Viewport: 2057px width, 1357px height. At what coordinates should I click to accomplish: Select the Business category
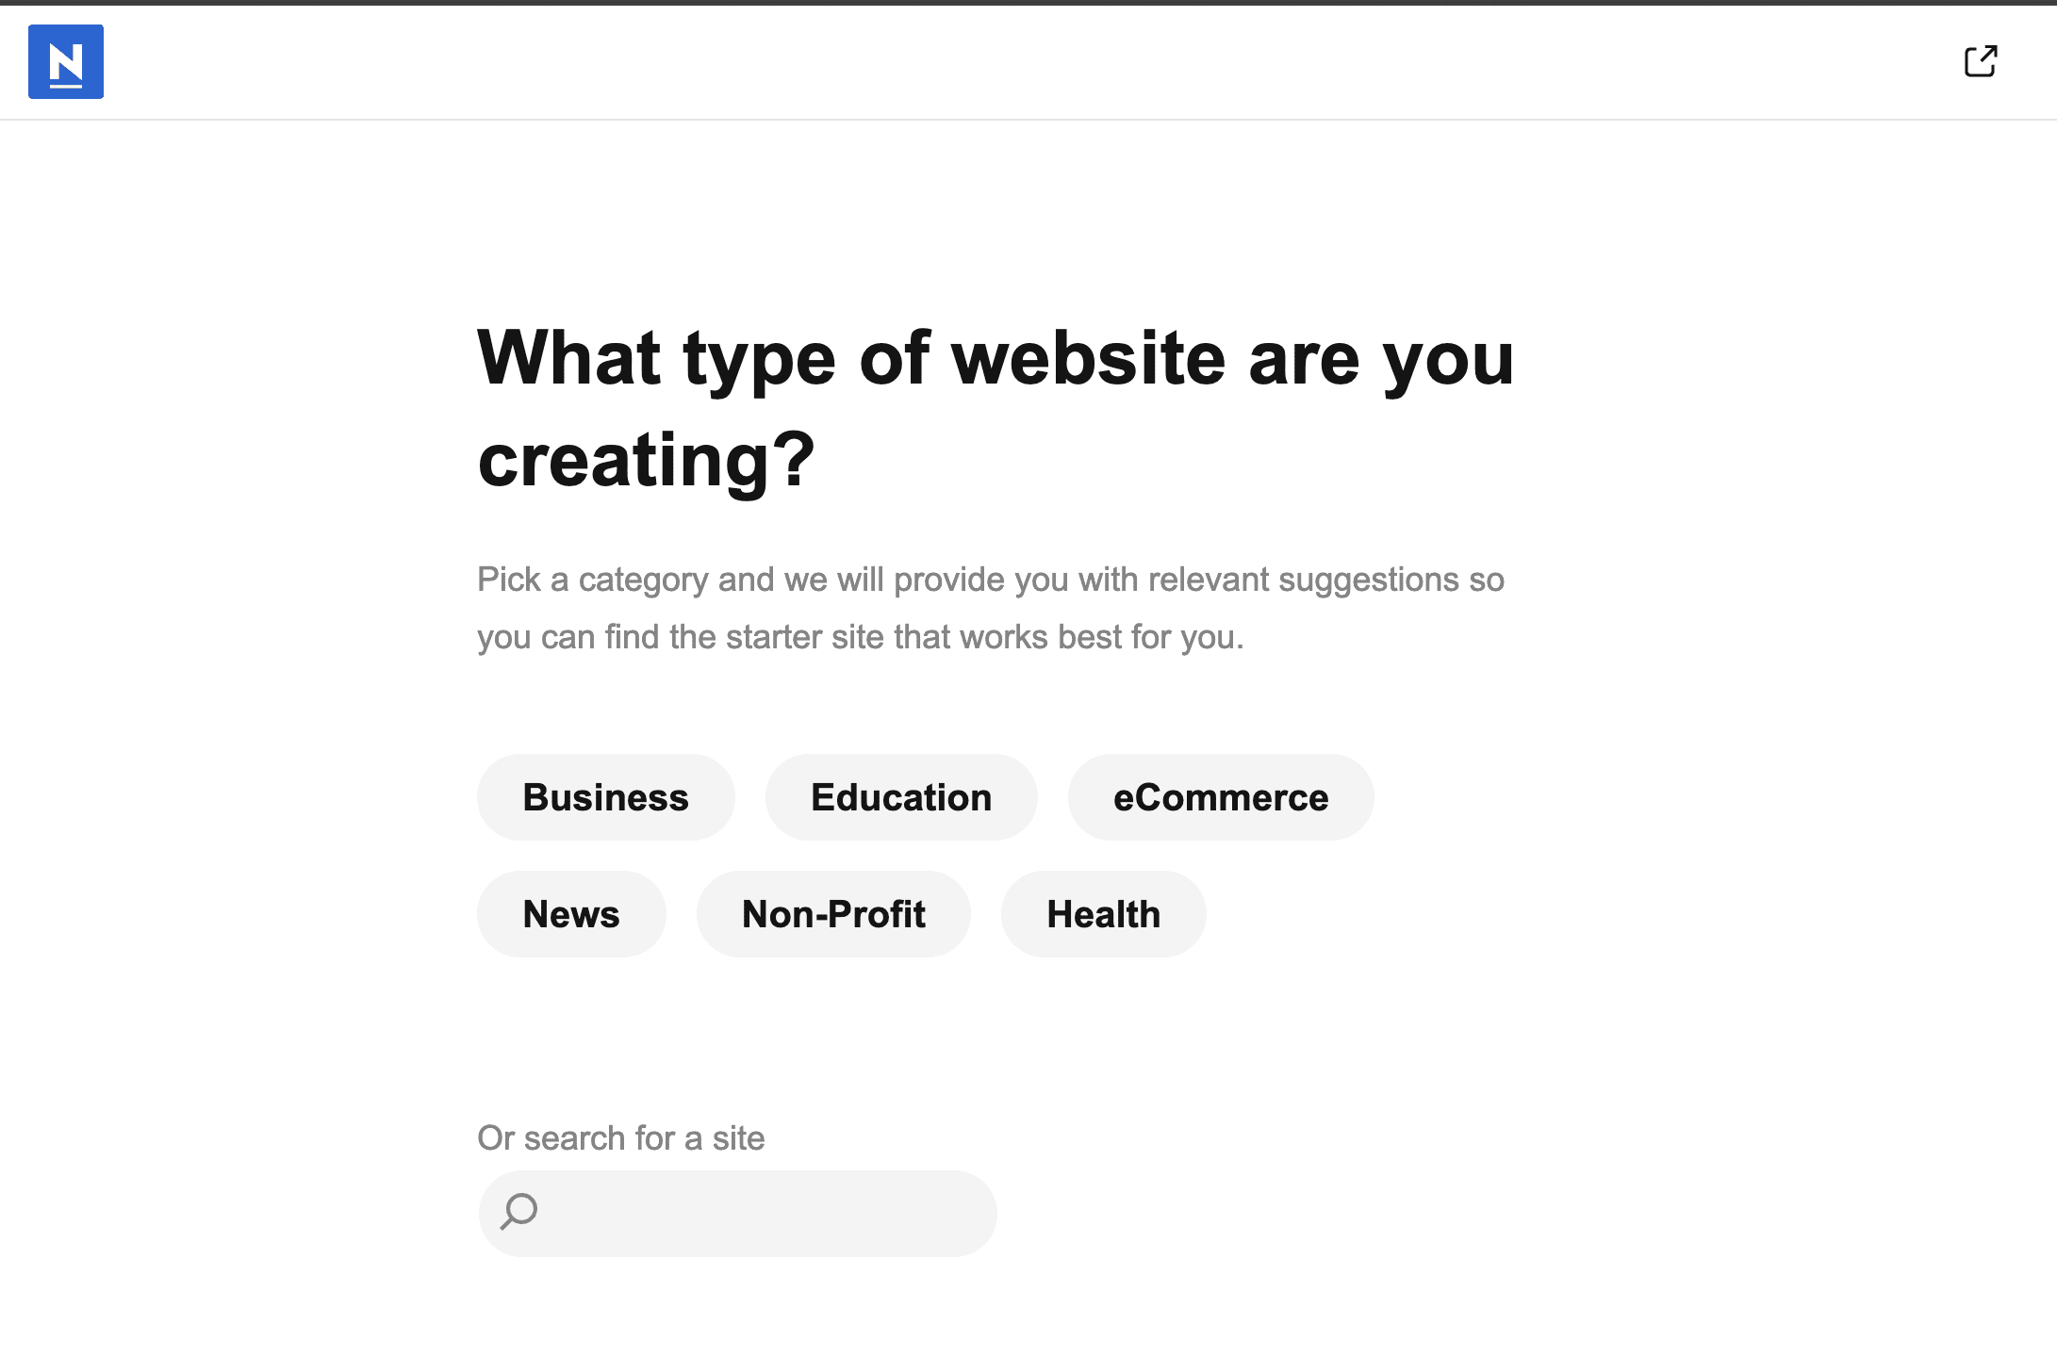[605, 797]
